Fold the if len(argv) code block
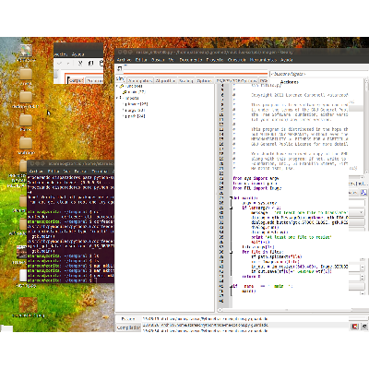Screen dimensions: 369x369 click(x=231, y=208)
